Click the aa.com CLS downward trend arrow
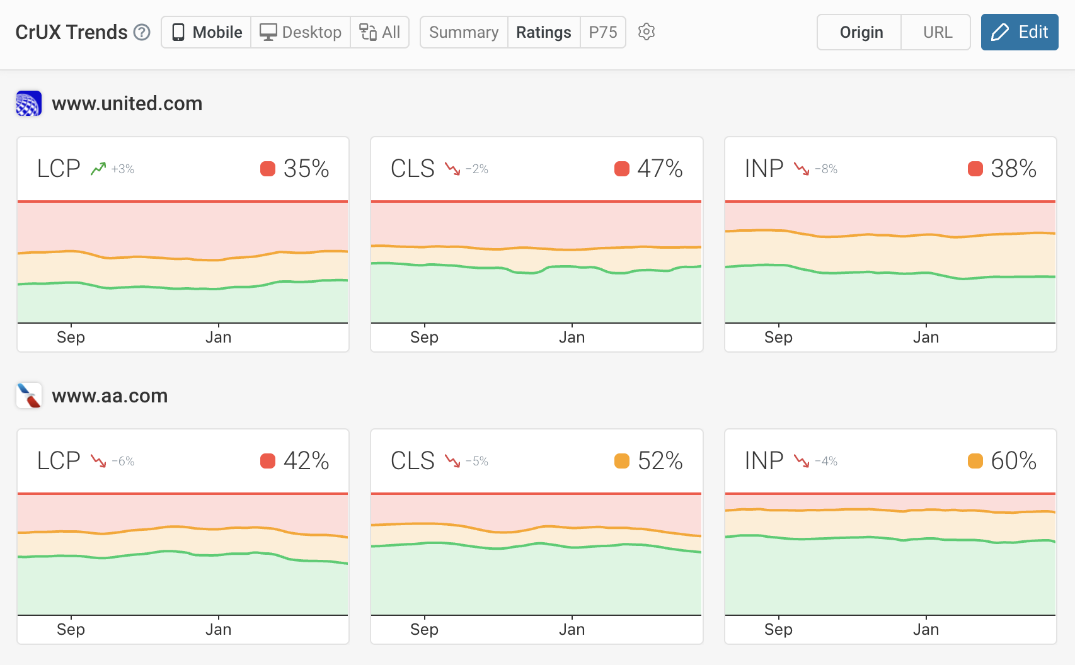 (452, 461)
